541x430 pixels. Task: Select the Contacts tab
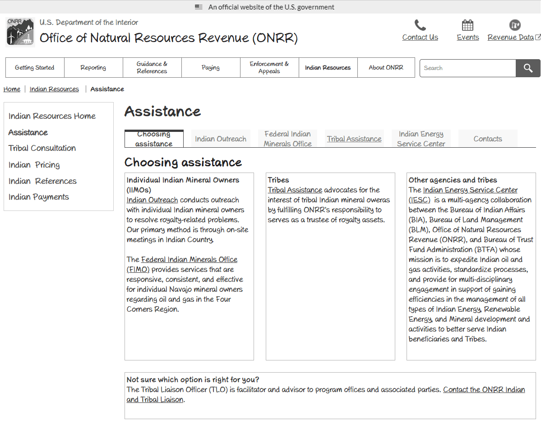[487, 139]
